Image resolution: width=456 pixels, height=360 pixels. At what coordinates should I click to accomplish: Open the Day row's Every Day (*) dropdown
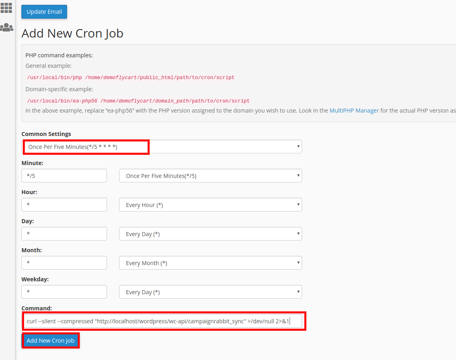point(210,234)
